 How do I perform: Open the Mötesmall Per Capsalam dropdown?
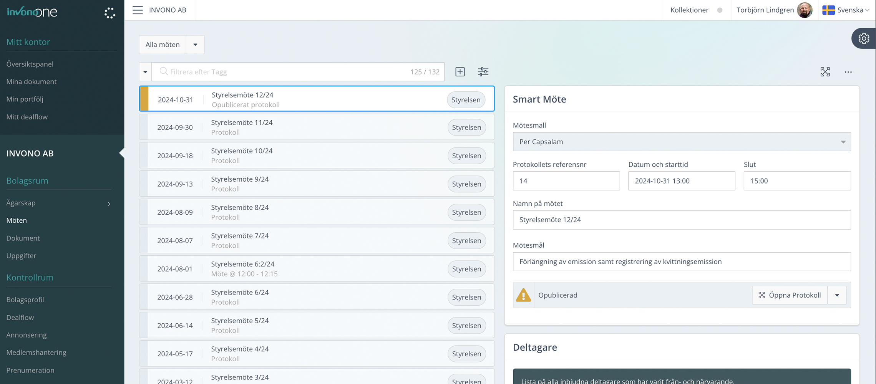(x=682, y=142)
